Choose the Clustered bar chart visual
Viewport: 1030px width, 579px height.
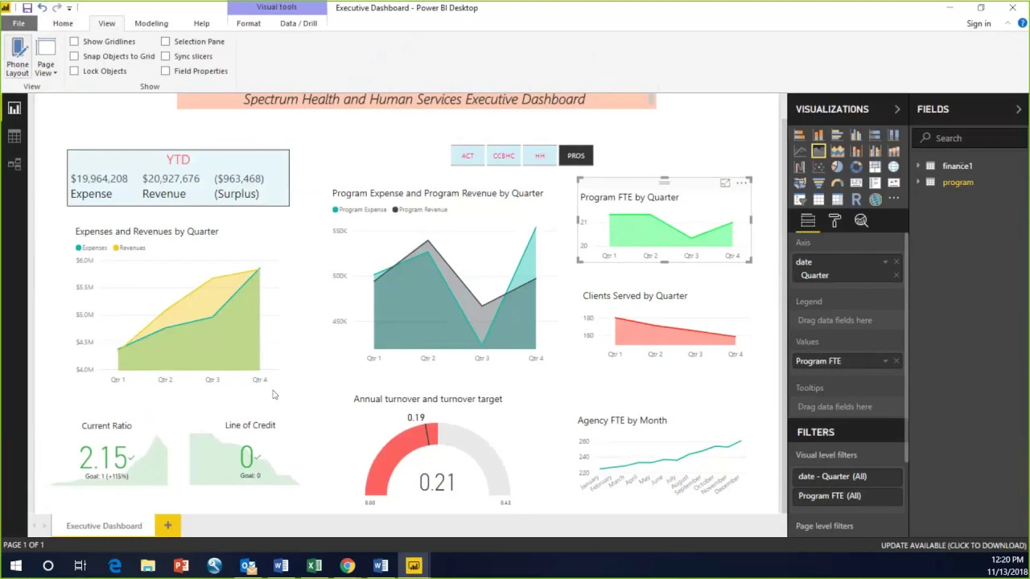837,134
